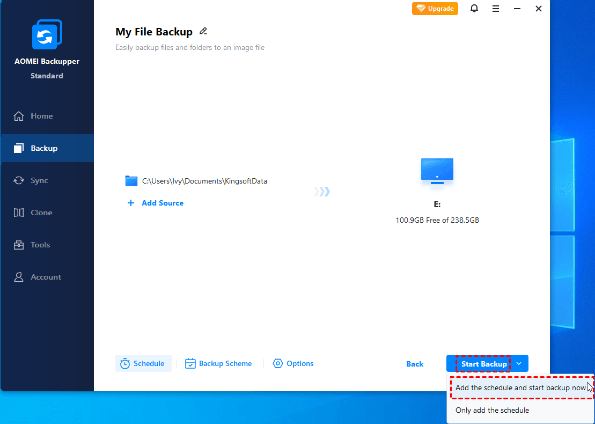Go to the Home section
This screenshot has width=595, height=424.
tap(41, 116)
